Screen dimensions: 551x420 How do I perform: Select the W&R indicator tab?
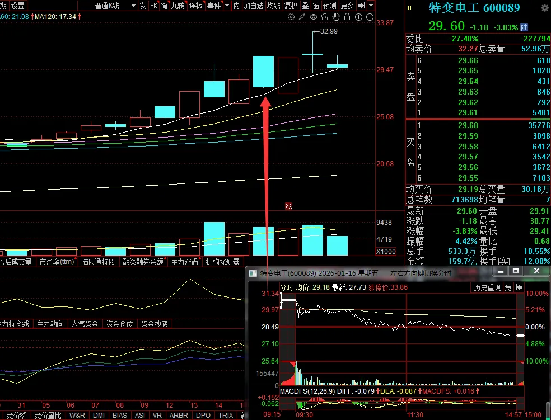[x=77, y=416]
